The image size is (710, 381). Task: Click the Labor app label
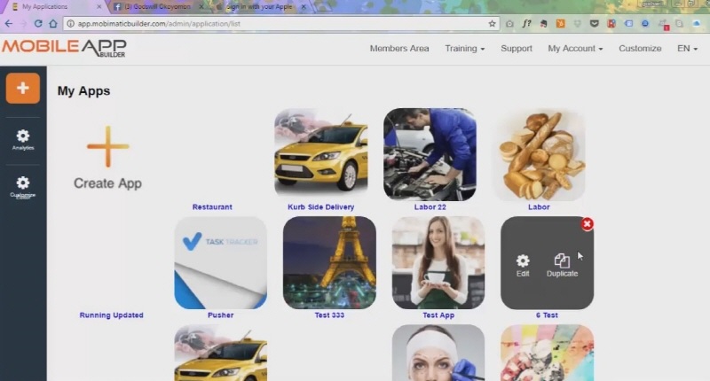pos(539,207)
